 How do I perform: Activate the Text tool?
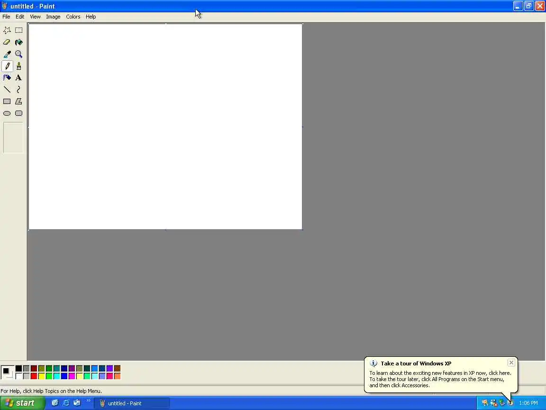click(19, 78)
